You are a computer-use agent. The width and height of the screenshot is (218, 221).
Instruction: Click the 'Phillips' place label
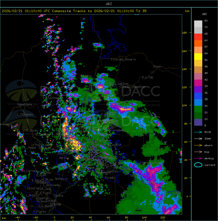pos(108,165)
